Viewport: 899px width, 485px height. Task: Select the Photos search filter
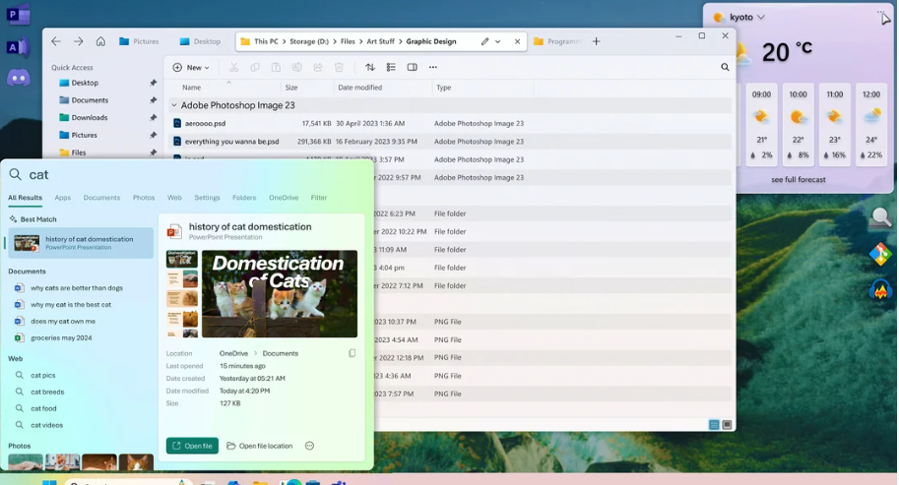click(144, 198)
